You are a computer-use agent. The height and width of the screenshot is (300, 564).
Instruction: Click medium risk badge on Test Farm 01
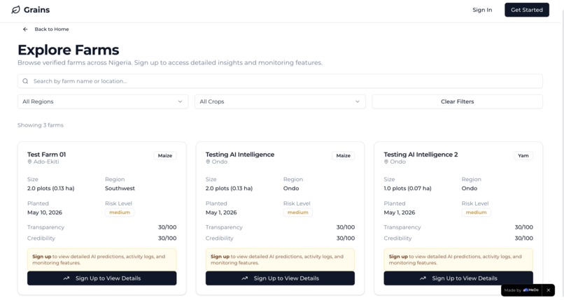pyautogui.click(x=120, y=213)
